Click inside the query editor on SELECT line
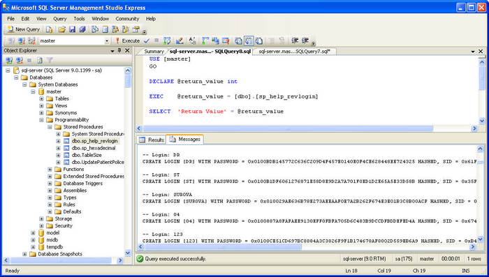489x277 pixels. click(216, 112)
